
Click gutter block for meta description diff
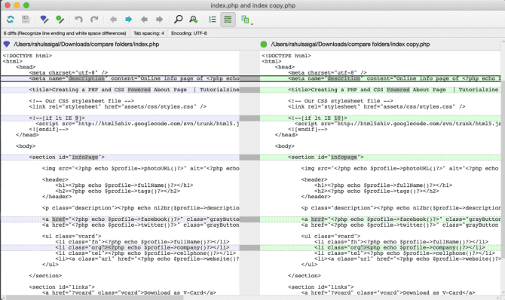(x=249, y=78)
